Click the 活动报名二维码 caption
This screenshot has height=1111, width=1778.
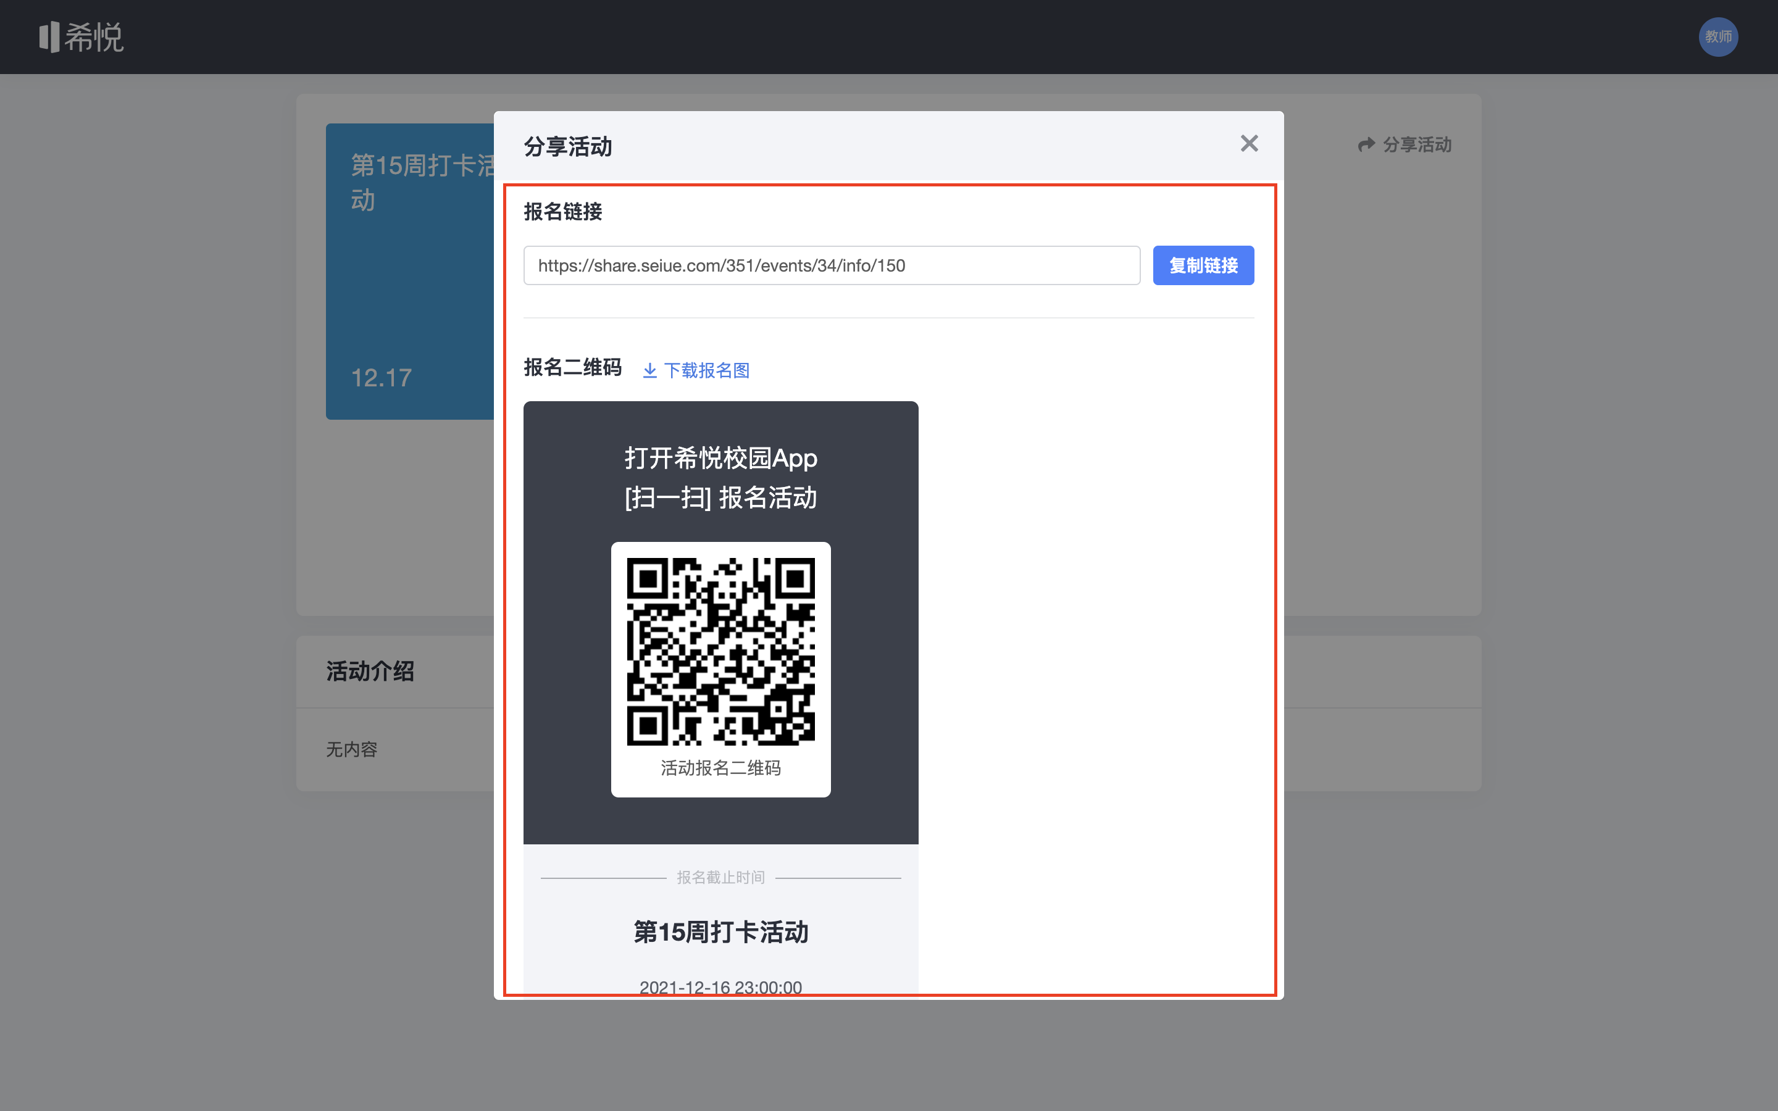720,768
